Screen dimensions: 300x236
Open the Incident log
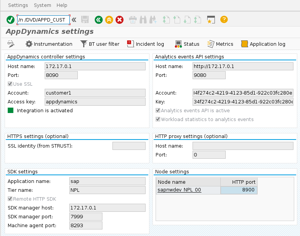click(x=146, y=44)
